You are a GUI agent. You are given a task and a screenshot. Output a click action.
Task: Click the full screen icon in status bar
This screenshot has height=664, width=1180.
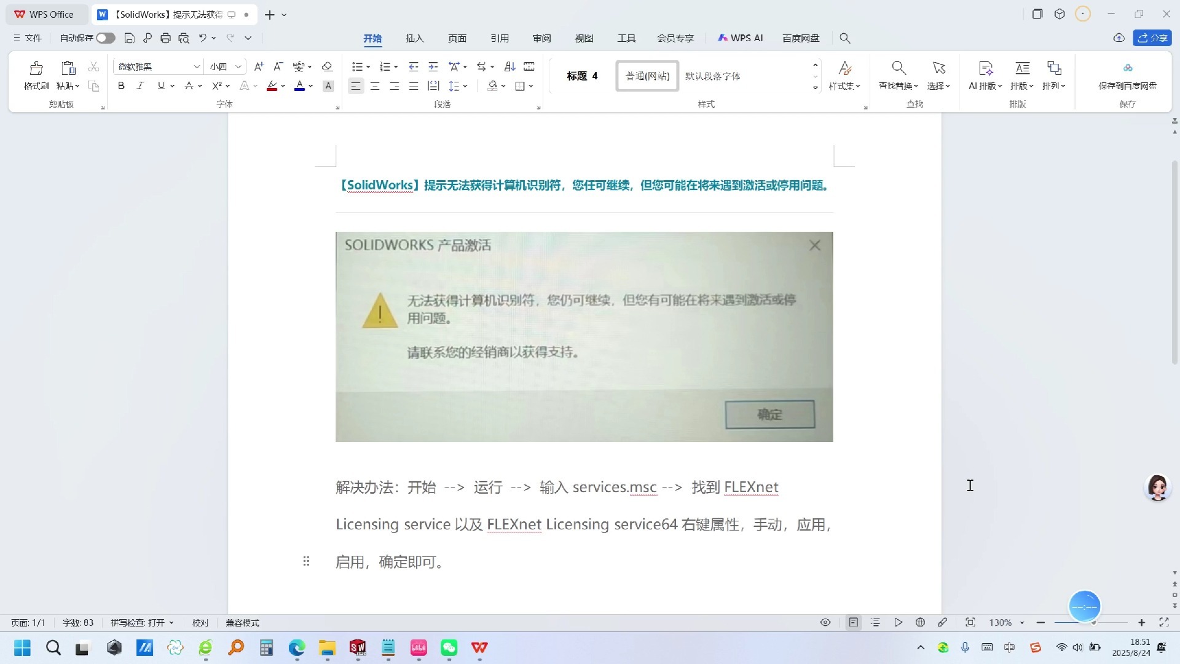point(1164,623)
